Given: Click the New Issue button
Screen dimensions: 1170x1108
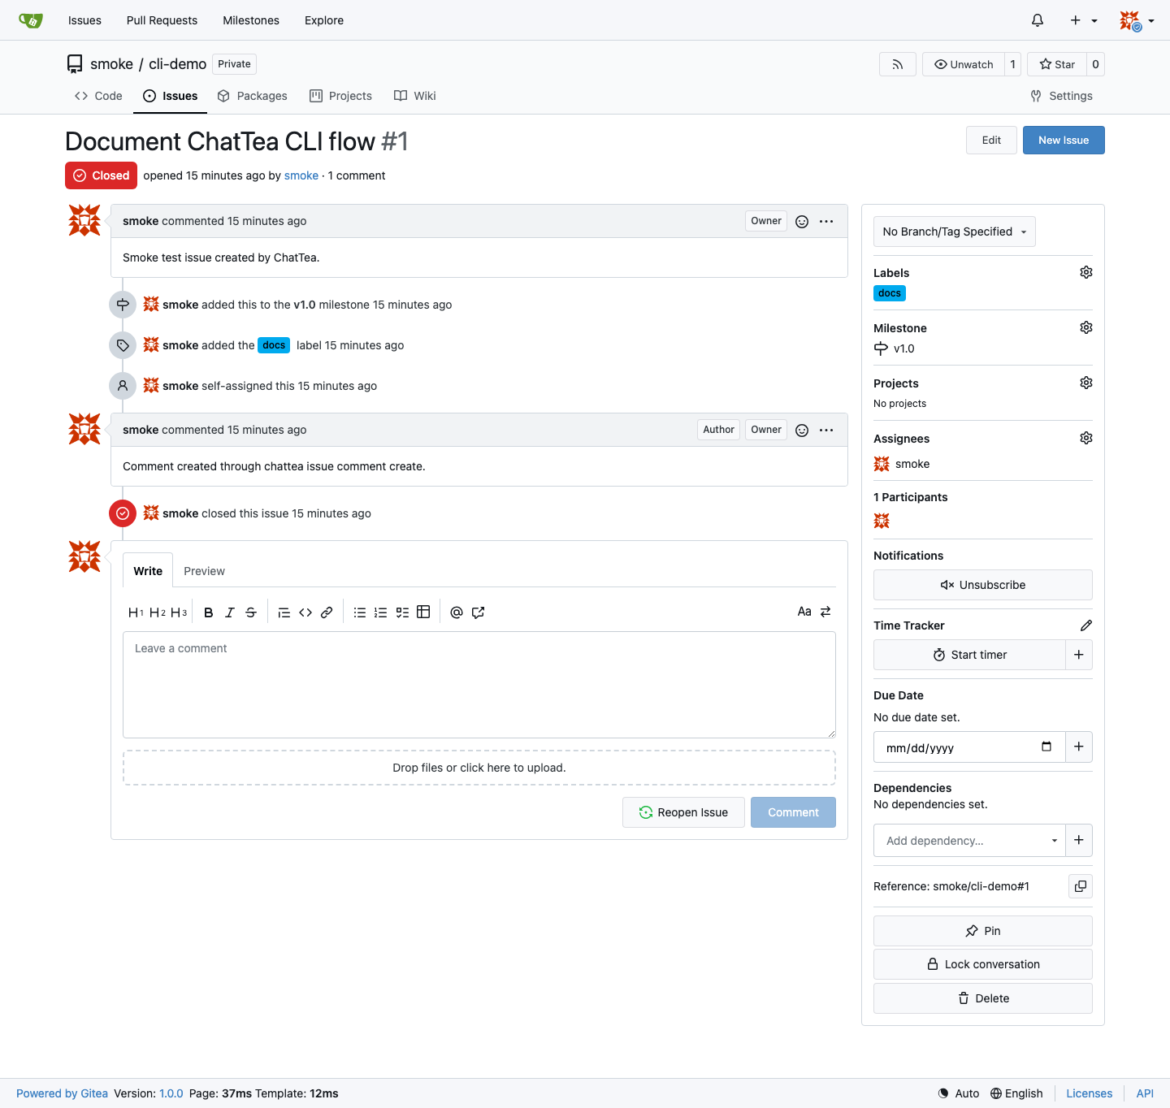Looking at the screenshot, I should tap(1064, 140).
